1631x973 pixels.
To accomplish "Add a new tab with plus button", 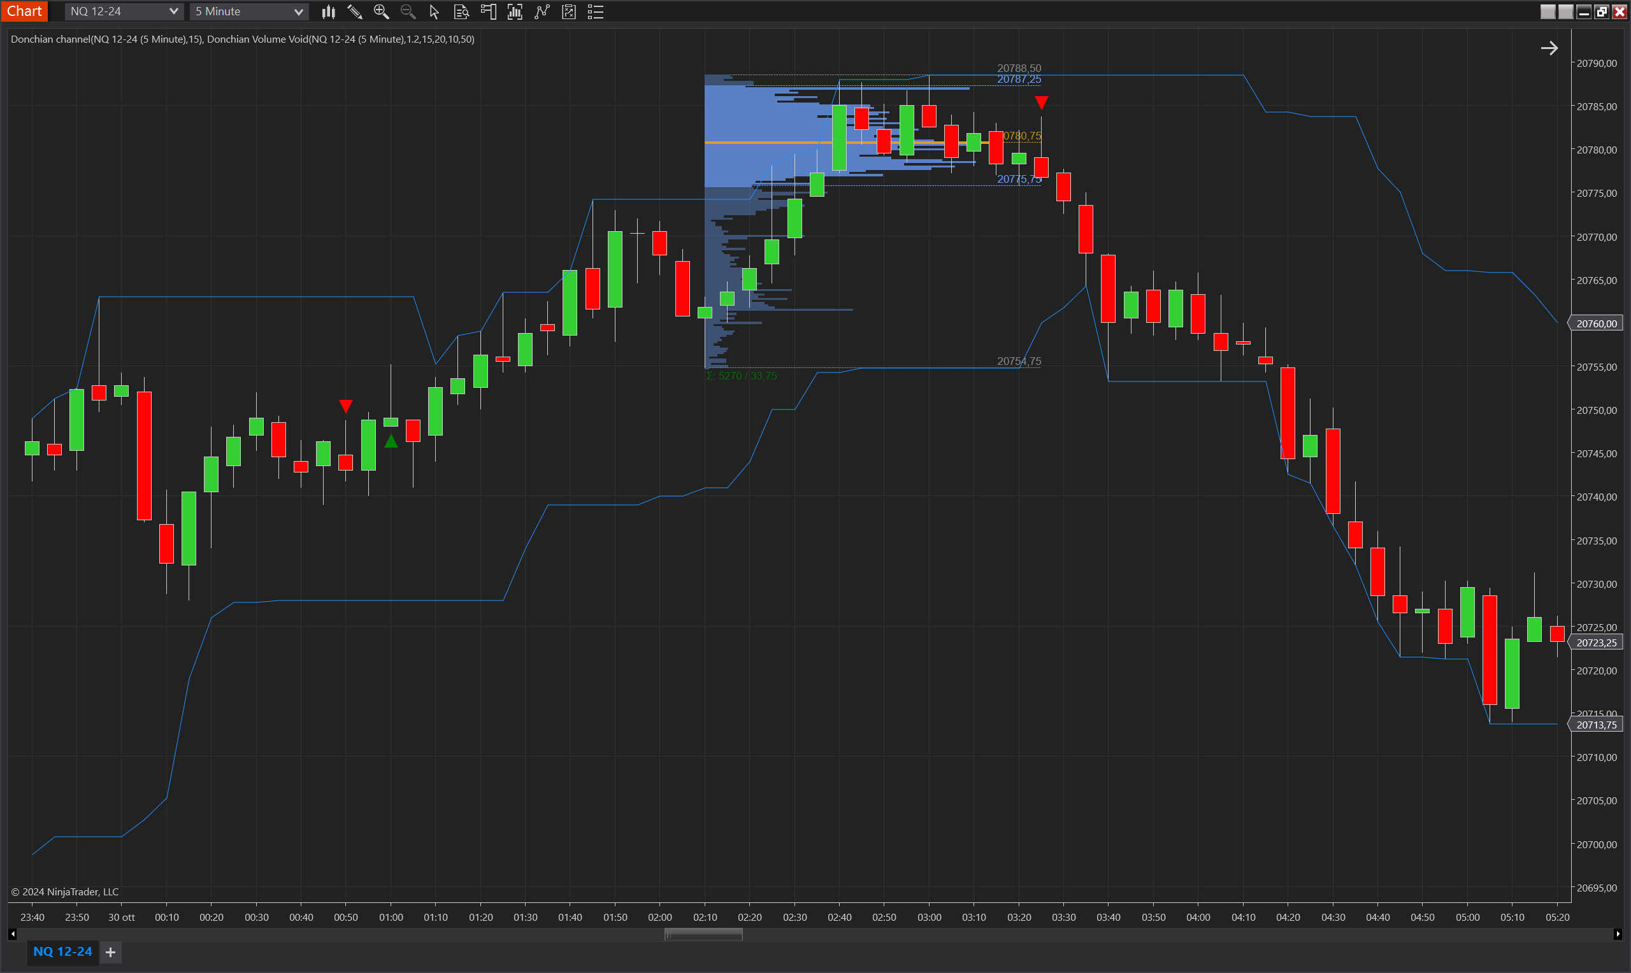I will tap(111, 952).
